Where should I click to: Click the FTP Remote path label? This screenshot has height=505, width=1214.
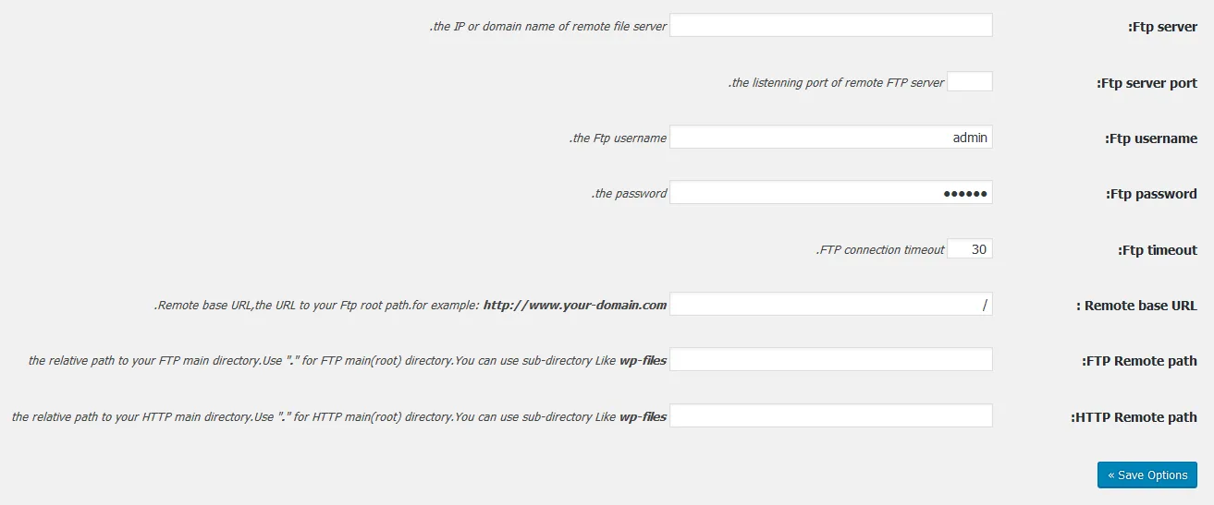[x=1139, y=361]
